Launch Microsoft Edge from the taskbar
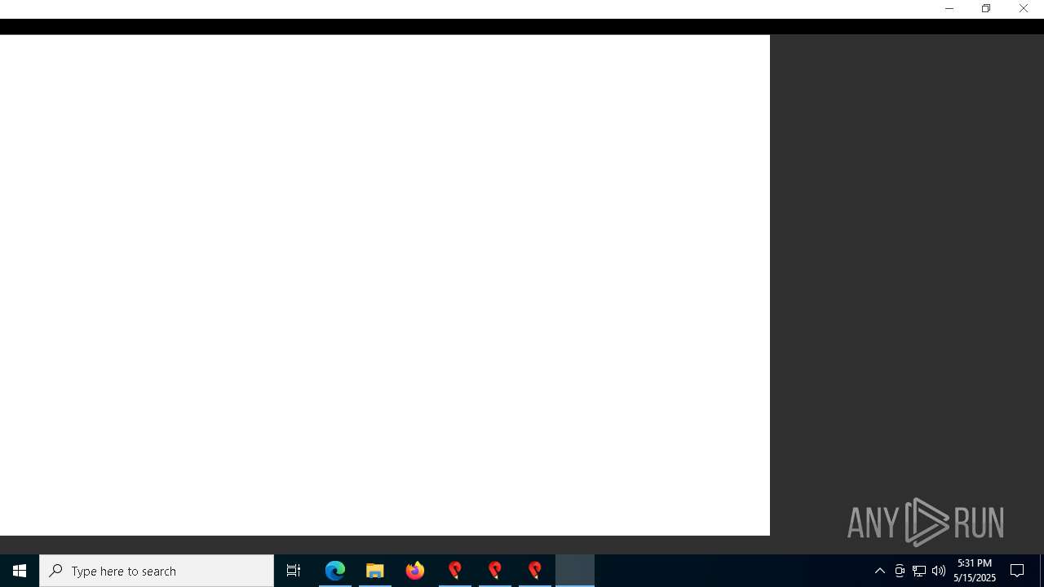The width and height of the screenshot is (1044, 587). (x=335, y=571)
